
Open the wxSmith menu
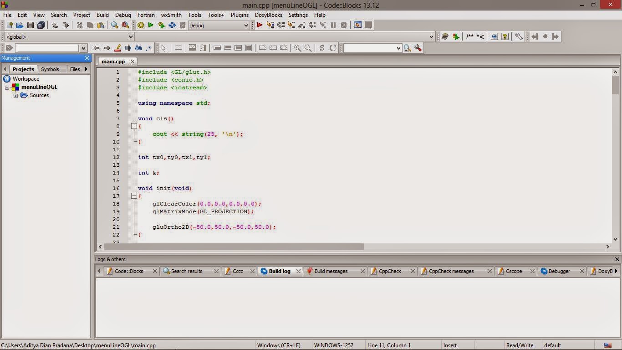[171, 15]
